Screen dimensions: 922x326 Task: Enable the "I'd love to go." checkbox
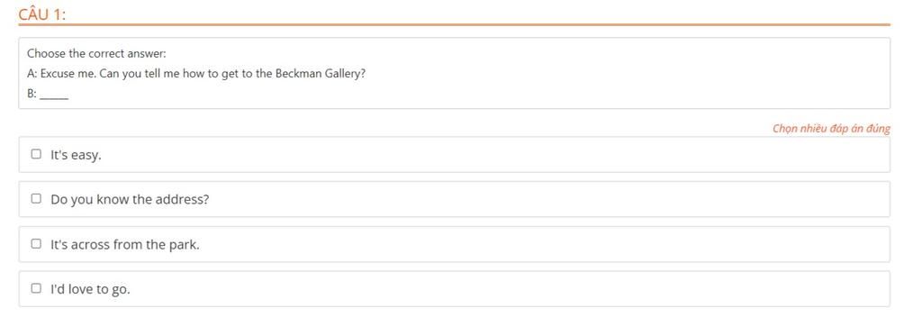coord(36,288)
